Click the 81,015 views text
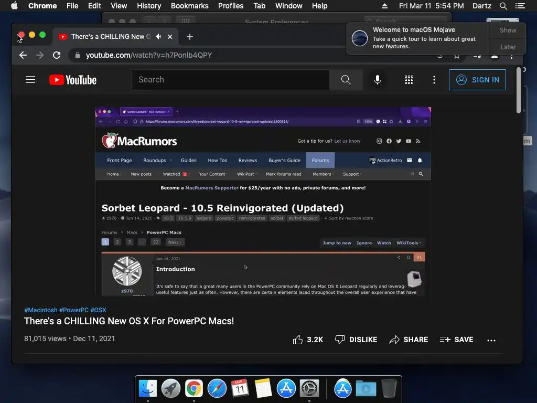The image size is (537, 403). click(45, 338)
